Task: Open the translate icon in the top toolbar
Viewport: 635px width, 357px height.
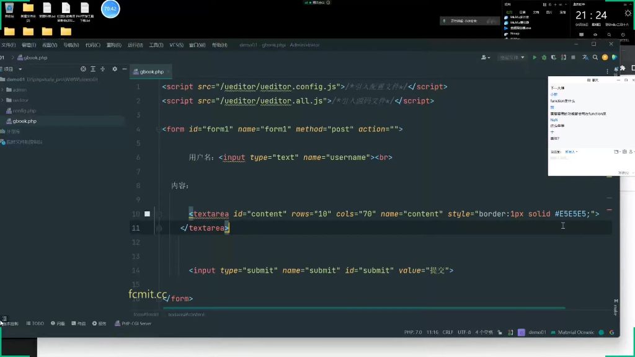Action: click(x=585, y=58)
